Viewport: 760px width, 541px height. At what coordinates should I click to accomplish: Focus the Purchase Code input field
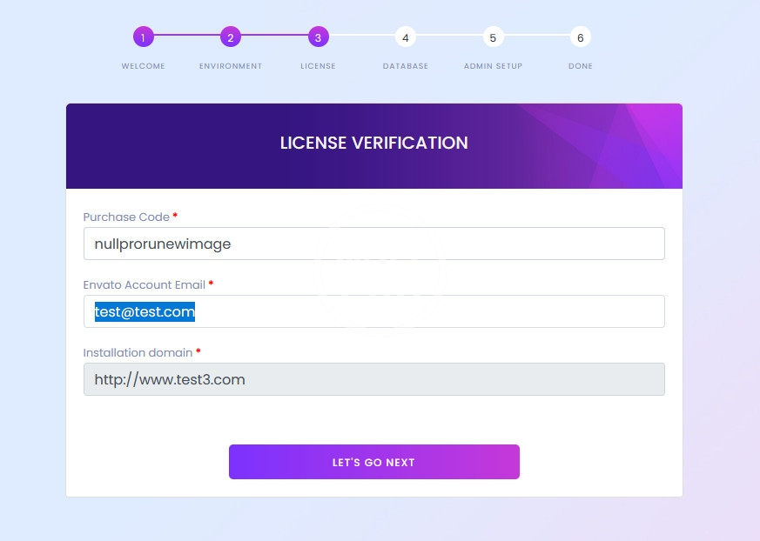[x=373, y=244]
